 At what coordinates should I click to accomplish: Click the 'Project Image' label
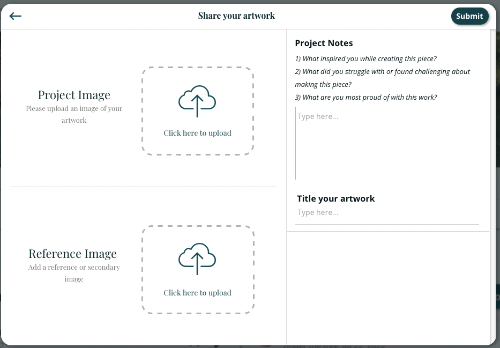click(x=74, y=95)
